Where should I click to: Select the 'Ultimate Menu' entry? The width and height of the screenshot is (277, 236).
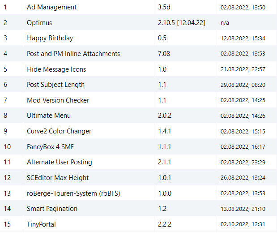[x=49, y=116]
